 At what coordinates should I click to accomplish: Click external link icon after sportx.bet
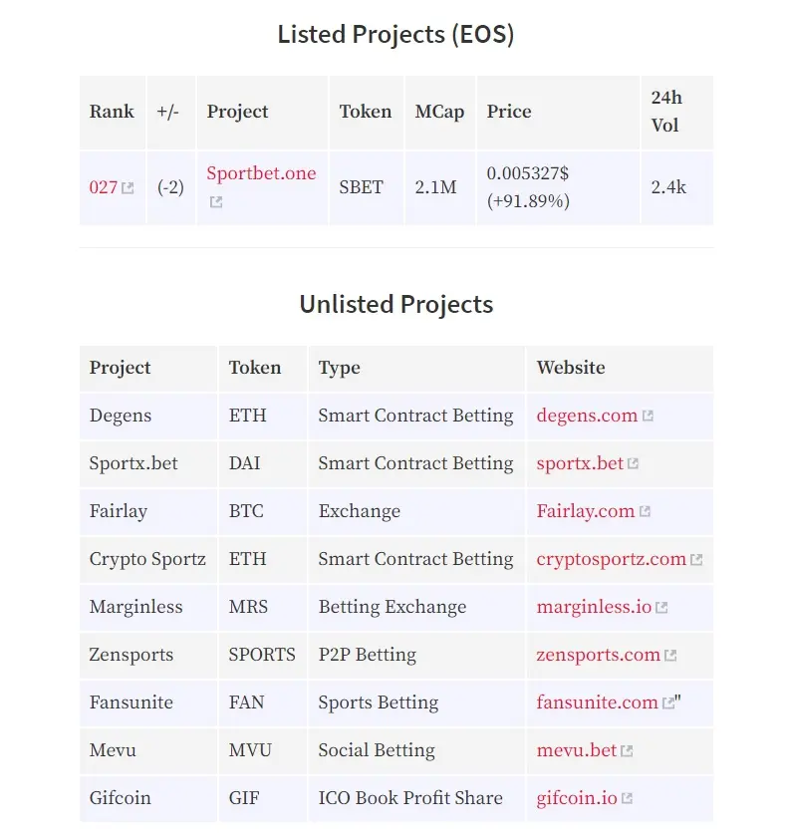pyautogui.click(x=633, y=463)
